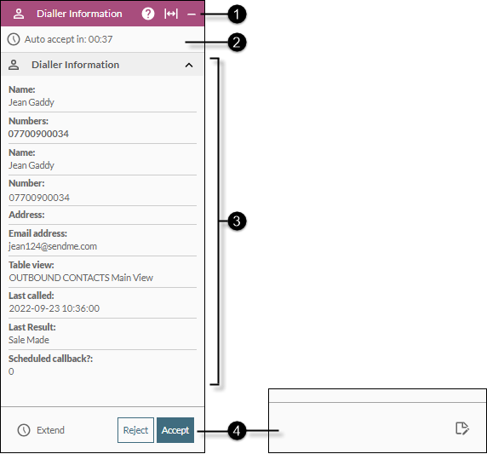Viewport: 487px width, 454px height.
Task: Click the person icon in the purple header
Action: click(19, 14)
